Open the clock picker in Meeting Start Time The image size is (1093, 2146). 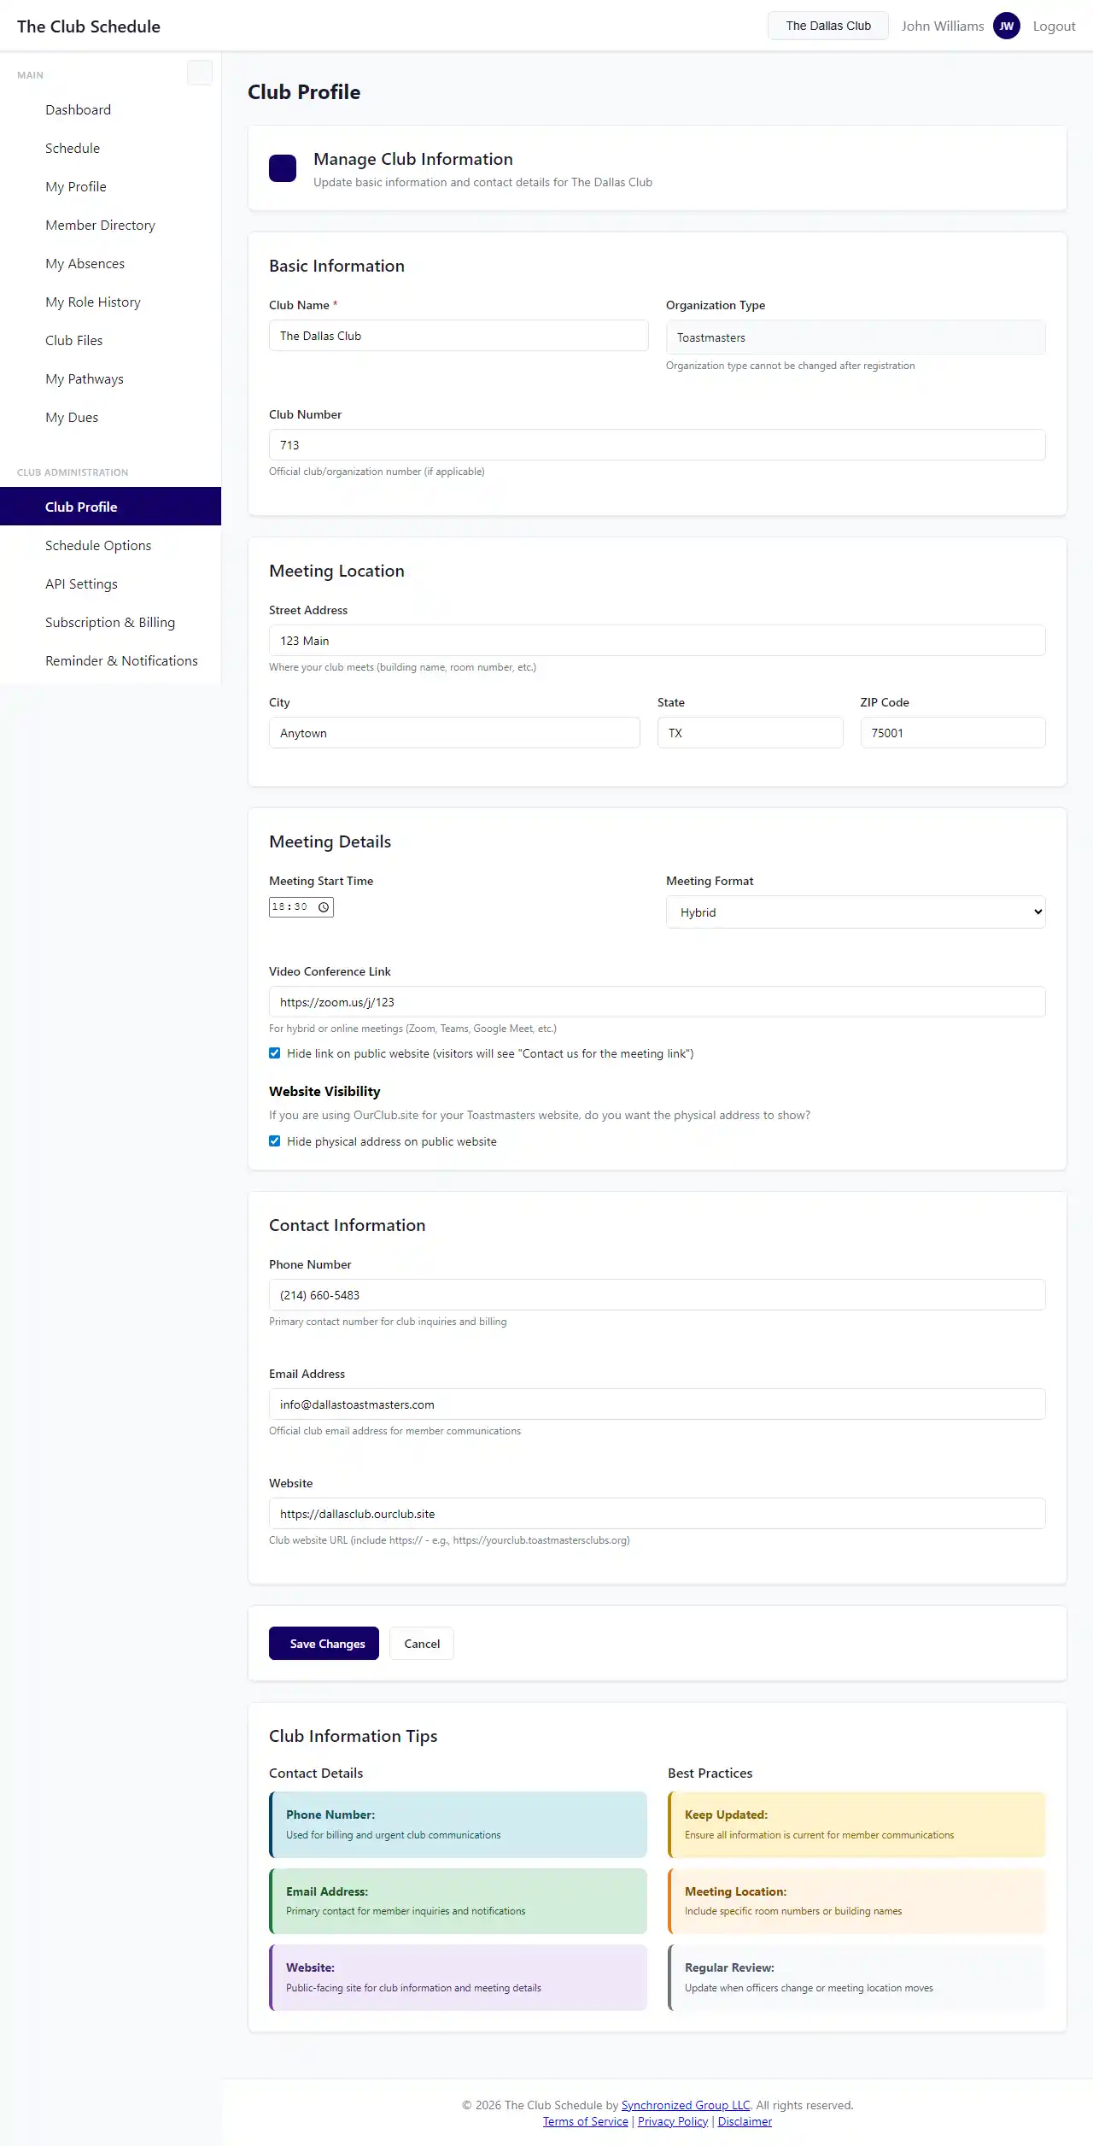tap(324, 907)
